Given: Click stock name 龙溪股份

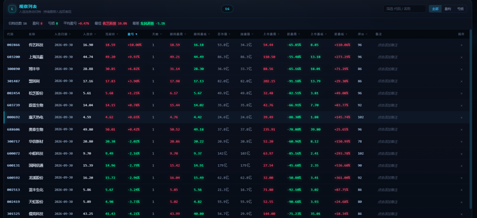Looking at the screenshot, I should click(x=36, y=178).
